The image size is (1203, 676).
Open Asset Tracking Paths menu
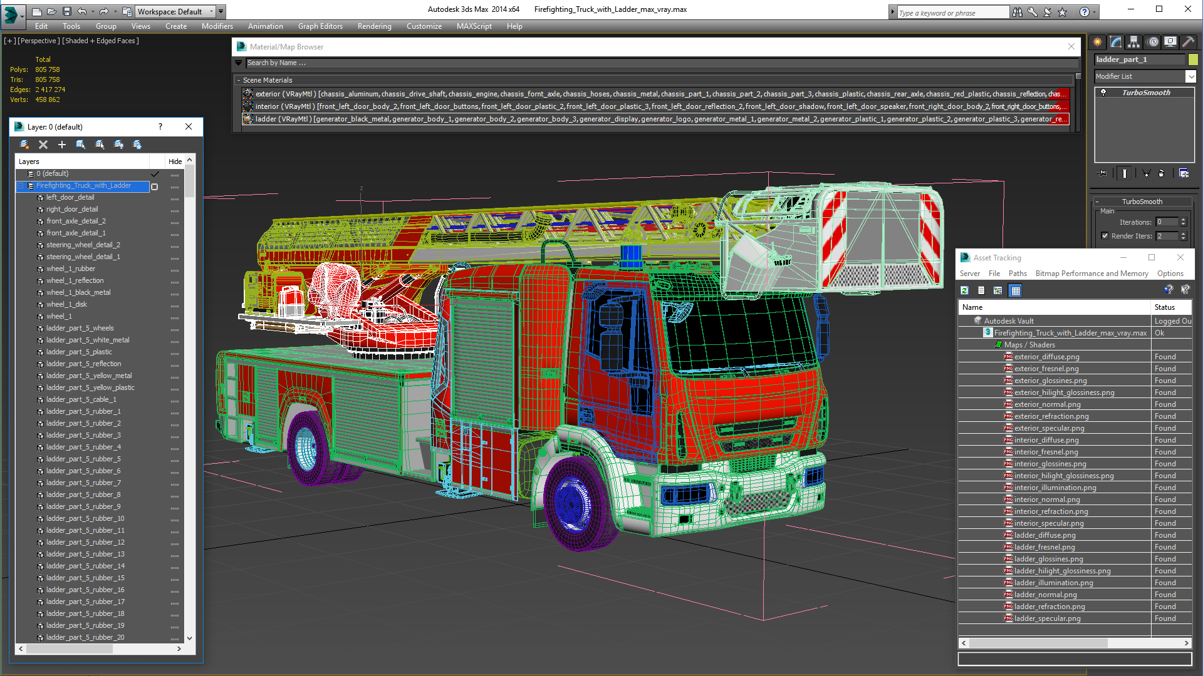tap(1018, 274)
